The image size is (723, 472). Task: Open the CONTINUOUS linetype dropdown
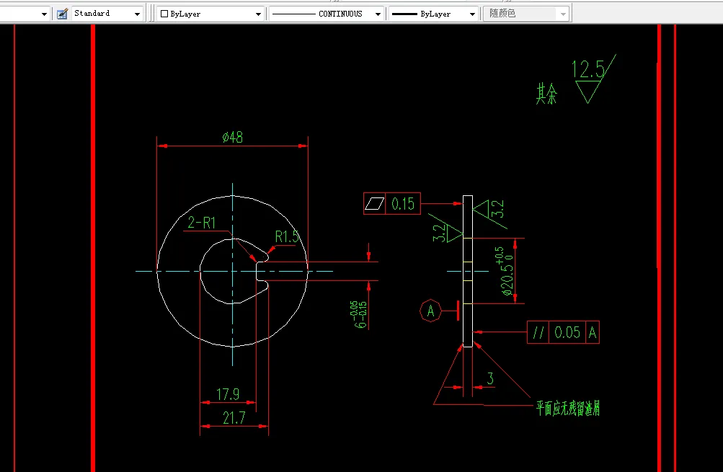(x=327, y=14)
